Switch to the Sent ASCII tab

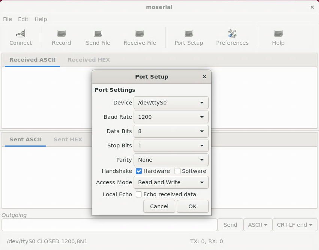point(26,139)
